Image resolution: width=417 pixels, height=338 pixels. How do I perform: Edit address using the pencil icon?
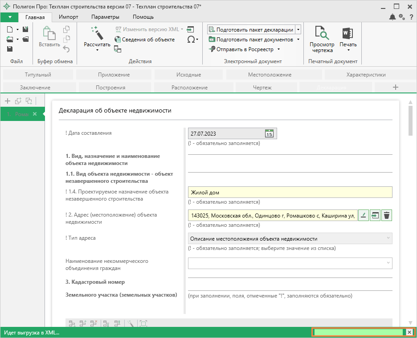364,216
